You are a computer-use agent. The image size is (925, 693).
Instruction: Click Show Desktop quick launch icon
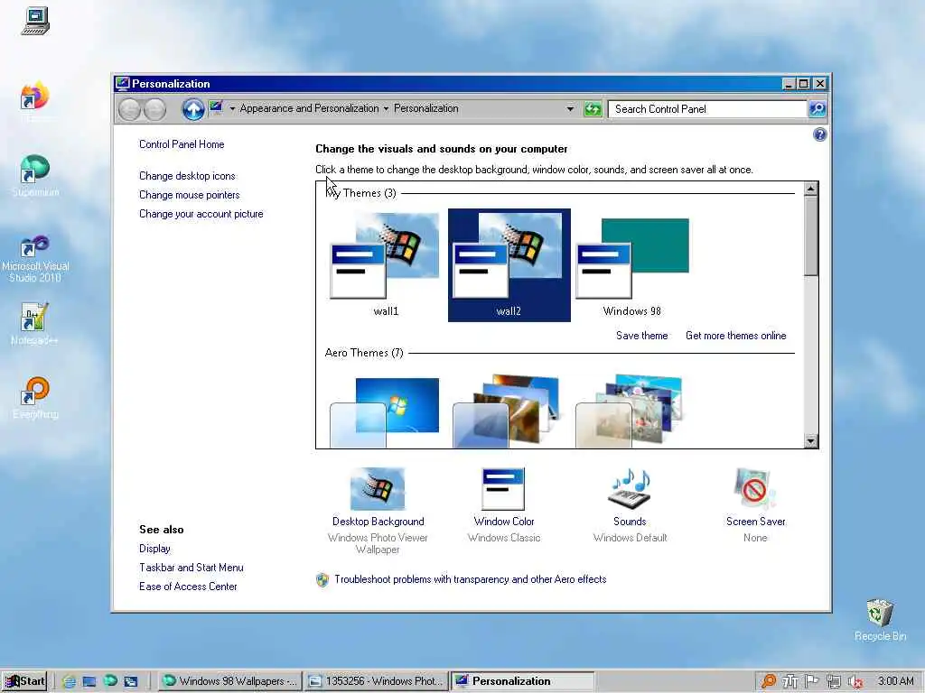89,681
